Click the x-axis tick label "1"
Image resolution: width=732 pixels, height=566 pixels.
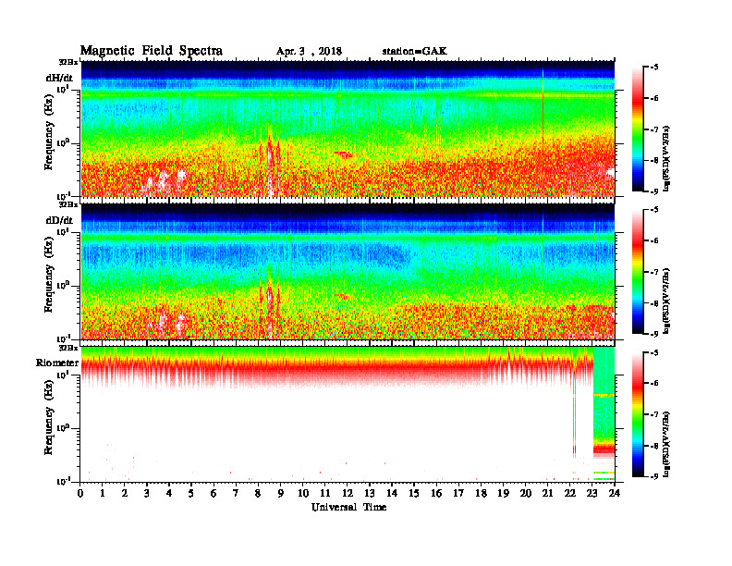[103, 493]
